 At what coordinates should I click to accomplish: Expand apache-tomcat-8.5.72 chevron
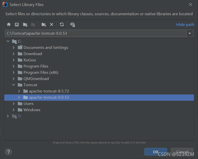point(19,91)
